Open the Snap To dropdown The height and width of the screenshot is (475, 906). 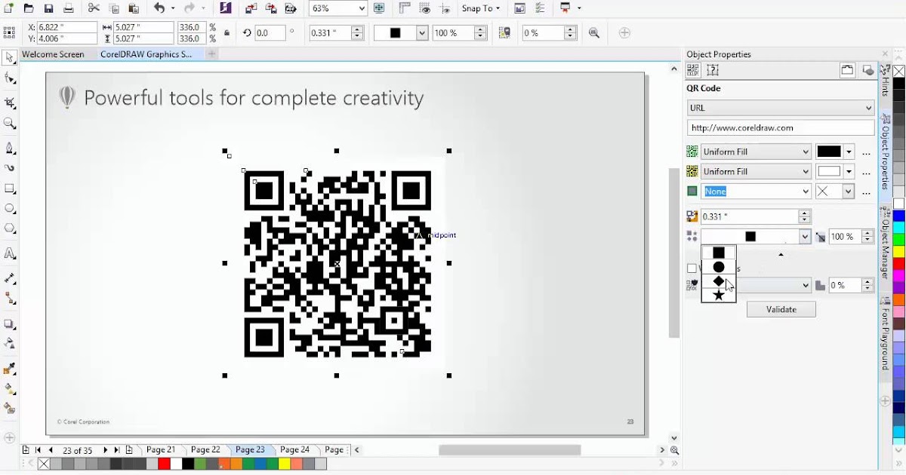pyautogui.click(x=481, y=8)
